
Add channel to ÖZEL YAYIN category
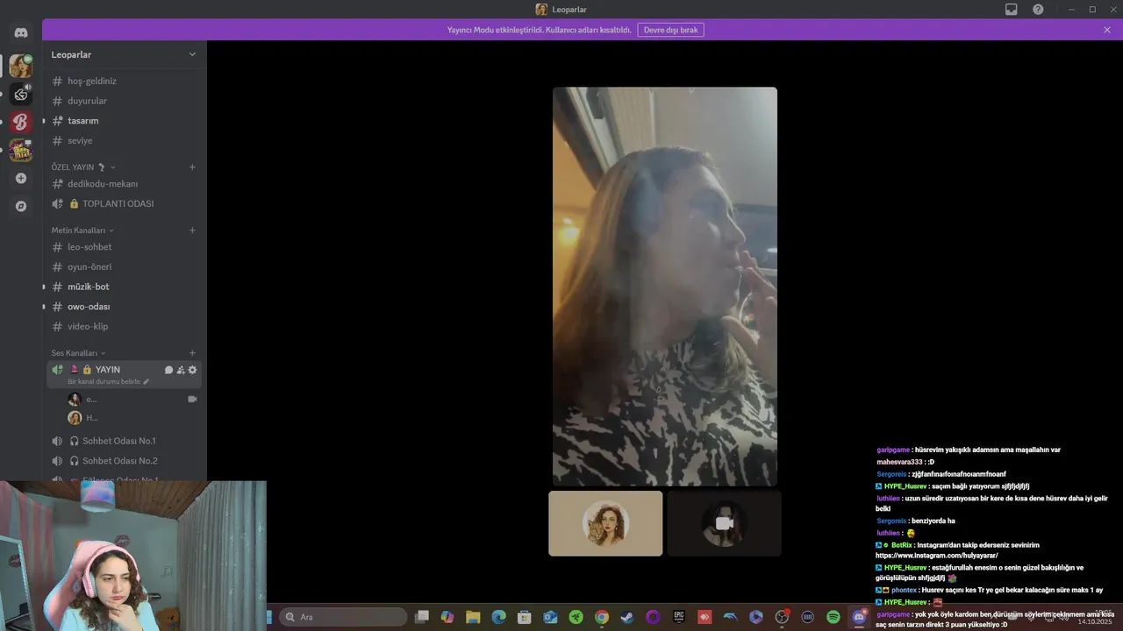point(192,167)
